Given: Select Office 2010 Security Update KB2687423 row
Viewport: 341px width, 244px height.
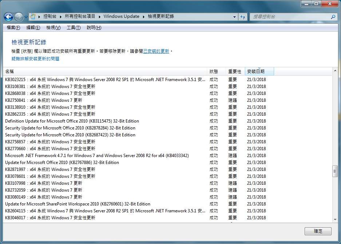Looking at the screenshot, I should point(167,135).
